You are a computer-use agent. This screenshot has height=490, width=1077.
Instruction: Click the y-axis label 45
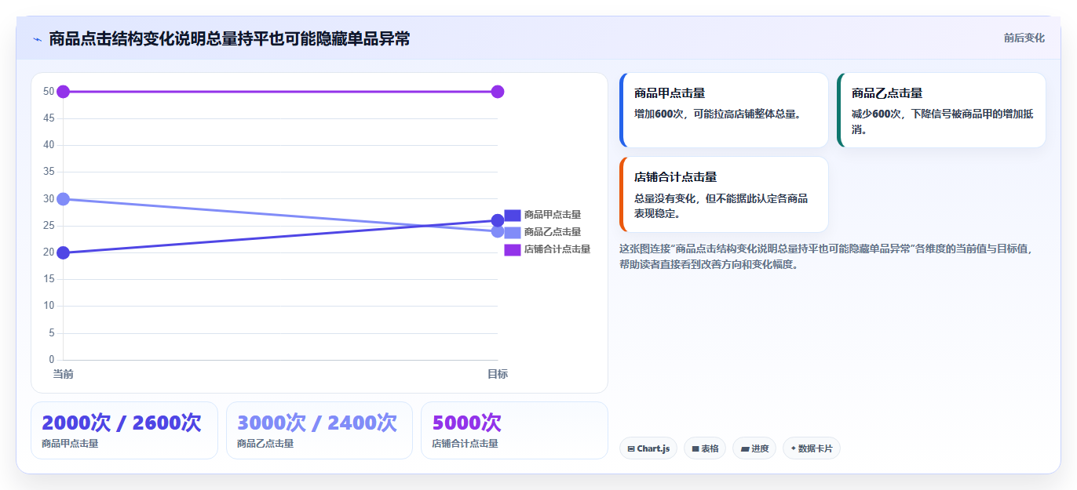[x=49, y=118]
